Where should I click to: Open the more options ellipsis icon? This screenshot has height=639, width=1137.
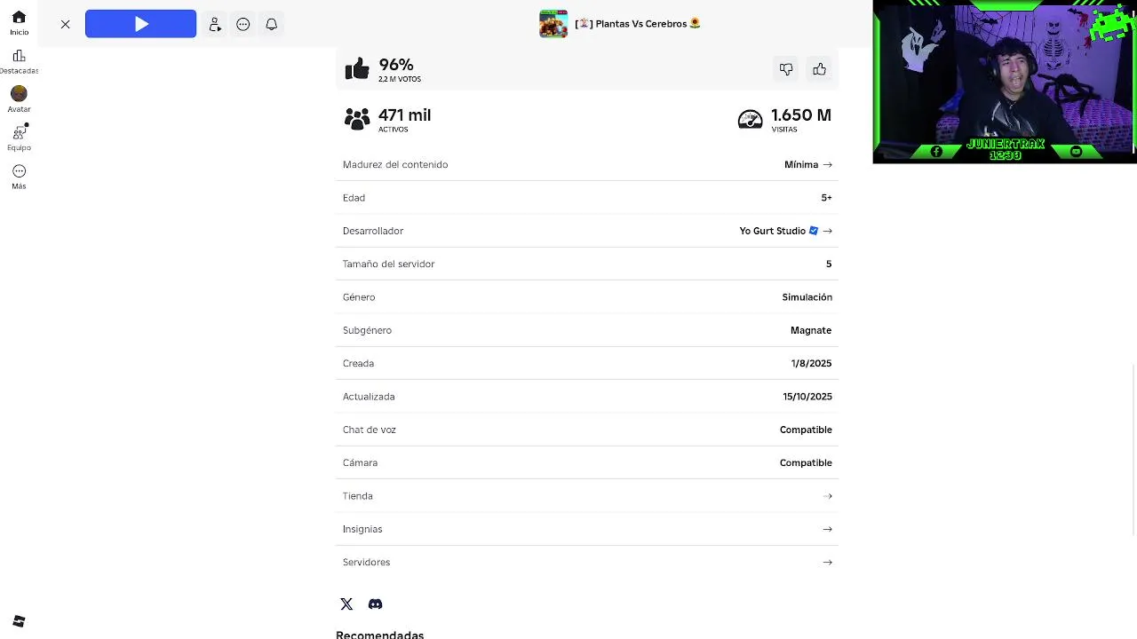click(243, 24)
